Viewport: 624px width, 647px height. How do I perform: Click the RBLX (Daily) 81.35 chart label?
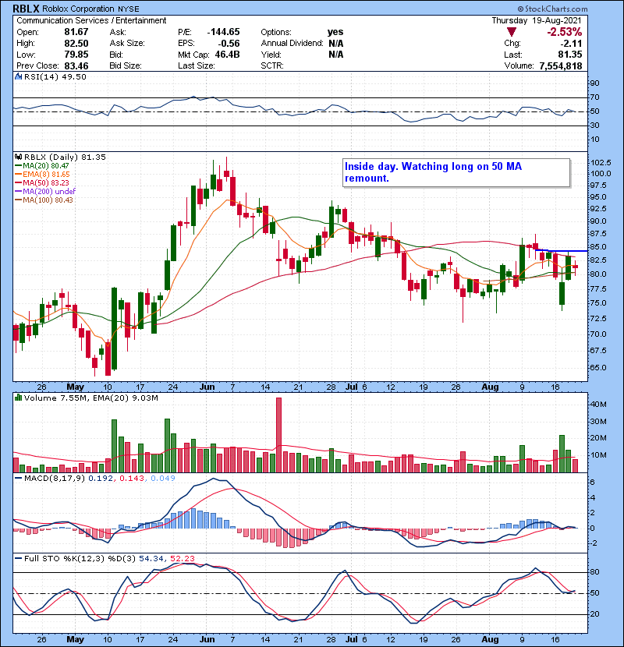[65, 157]
